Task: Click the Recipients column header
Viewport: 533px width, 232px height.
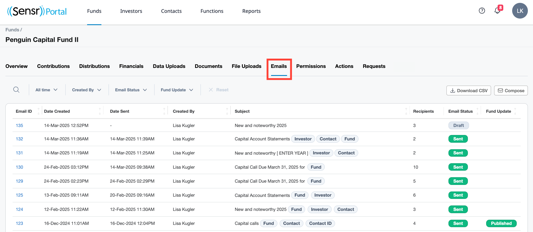Action: [x=423, y=111]
